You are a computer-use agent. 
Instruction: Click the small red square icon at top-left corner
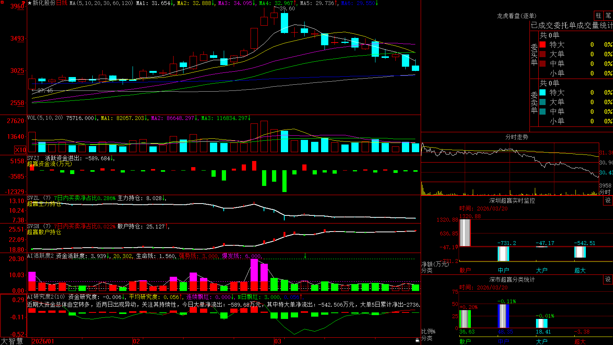pyautogui.click(x=2, y=2)
